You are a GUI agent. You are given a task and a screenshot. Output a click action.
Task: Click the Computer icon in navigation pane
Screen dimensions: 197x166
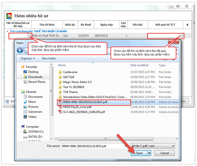click(x=23, y=127)
